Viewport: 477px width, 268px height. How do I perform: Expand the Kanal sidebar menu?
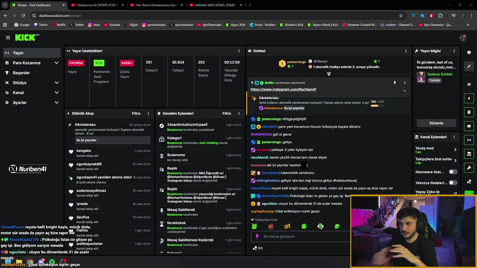pos(32,93)
